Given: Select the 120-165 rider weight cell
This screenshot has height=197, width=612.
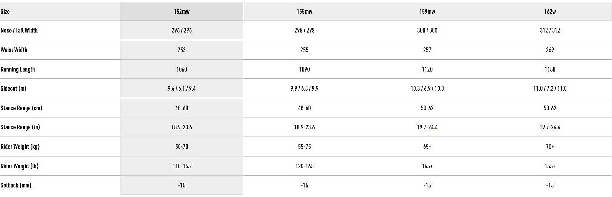Looking at the screenshot, I should tap(304, 166).
